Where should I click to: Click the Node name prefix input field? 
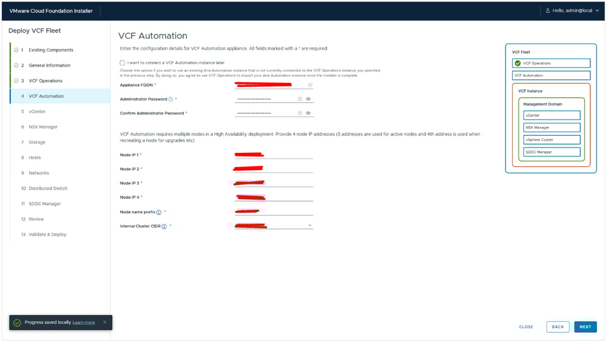coord(274,211)
